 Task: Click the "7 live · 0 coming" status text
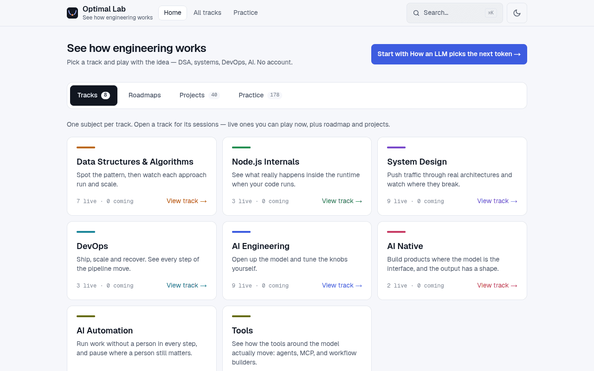pyautogui.click(x=105, y=201)
